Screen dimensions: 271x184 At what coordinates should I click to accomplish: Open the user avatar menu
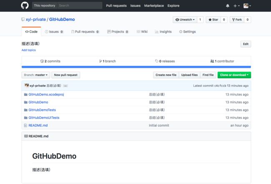click(x=247, y=6)
